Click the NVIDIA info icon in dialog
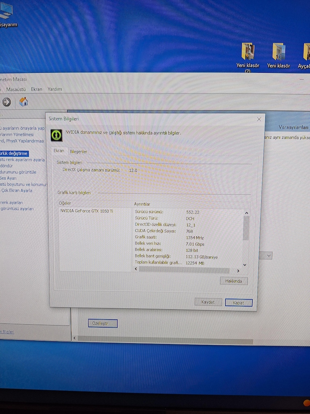 tap(57, 135)
